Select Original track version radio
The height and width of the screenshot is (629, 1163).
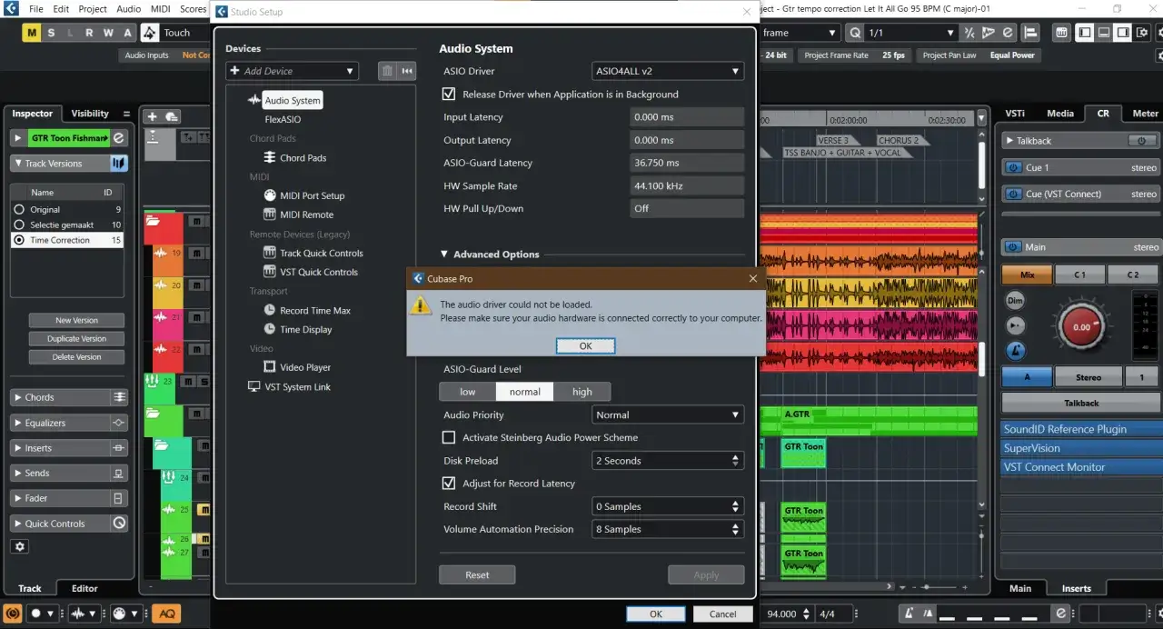coord(18,209)
